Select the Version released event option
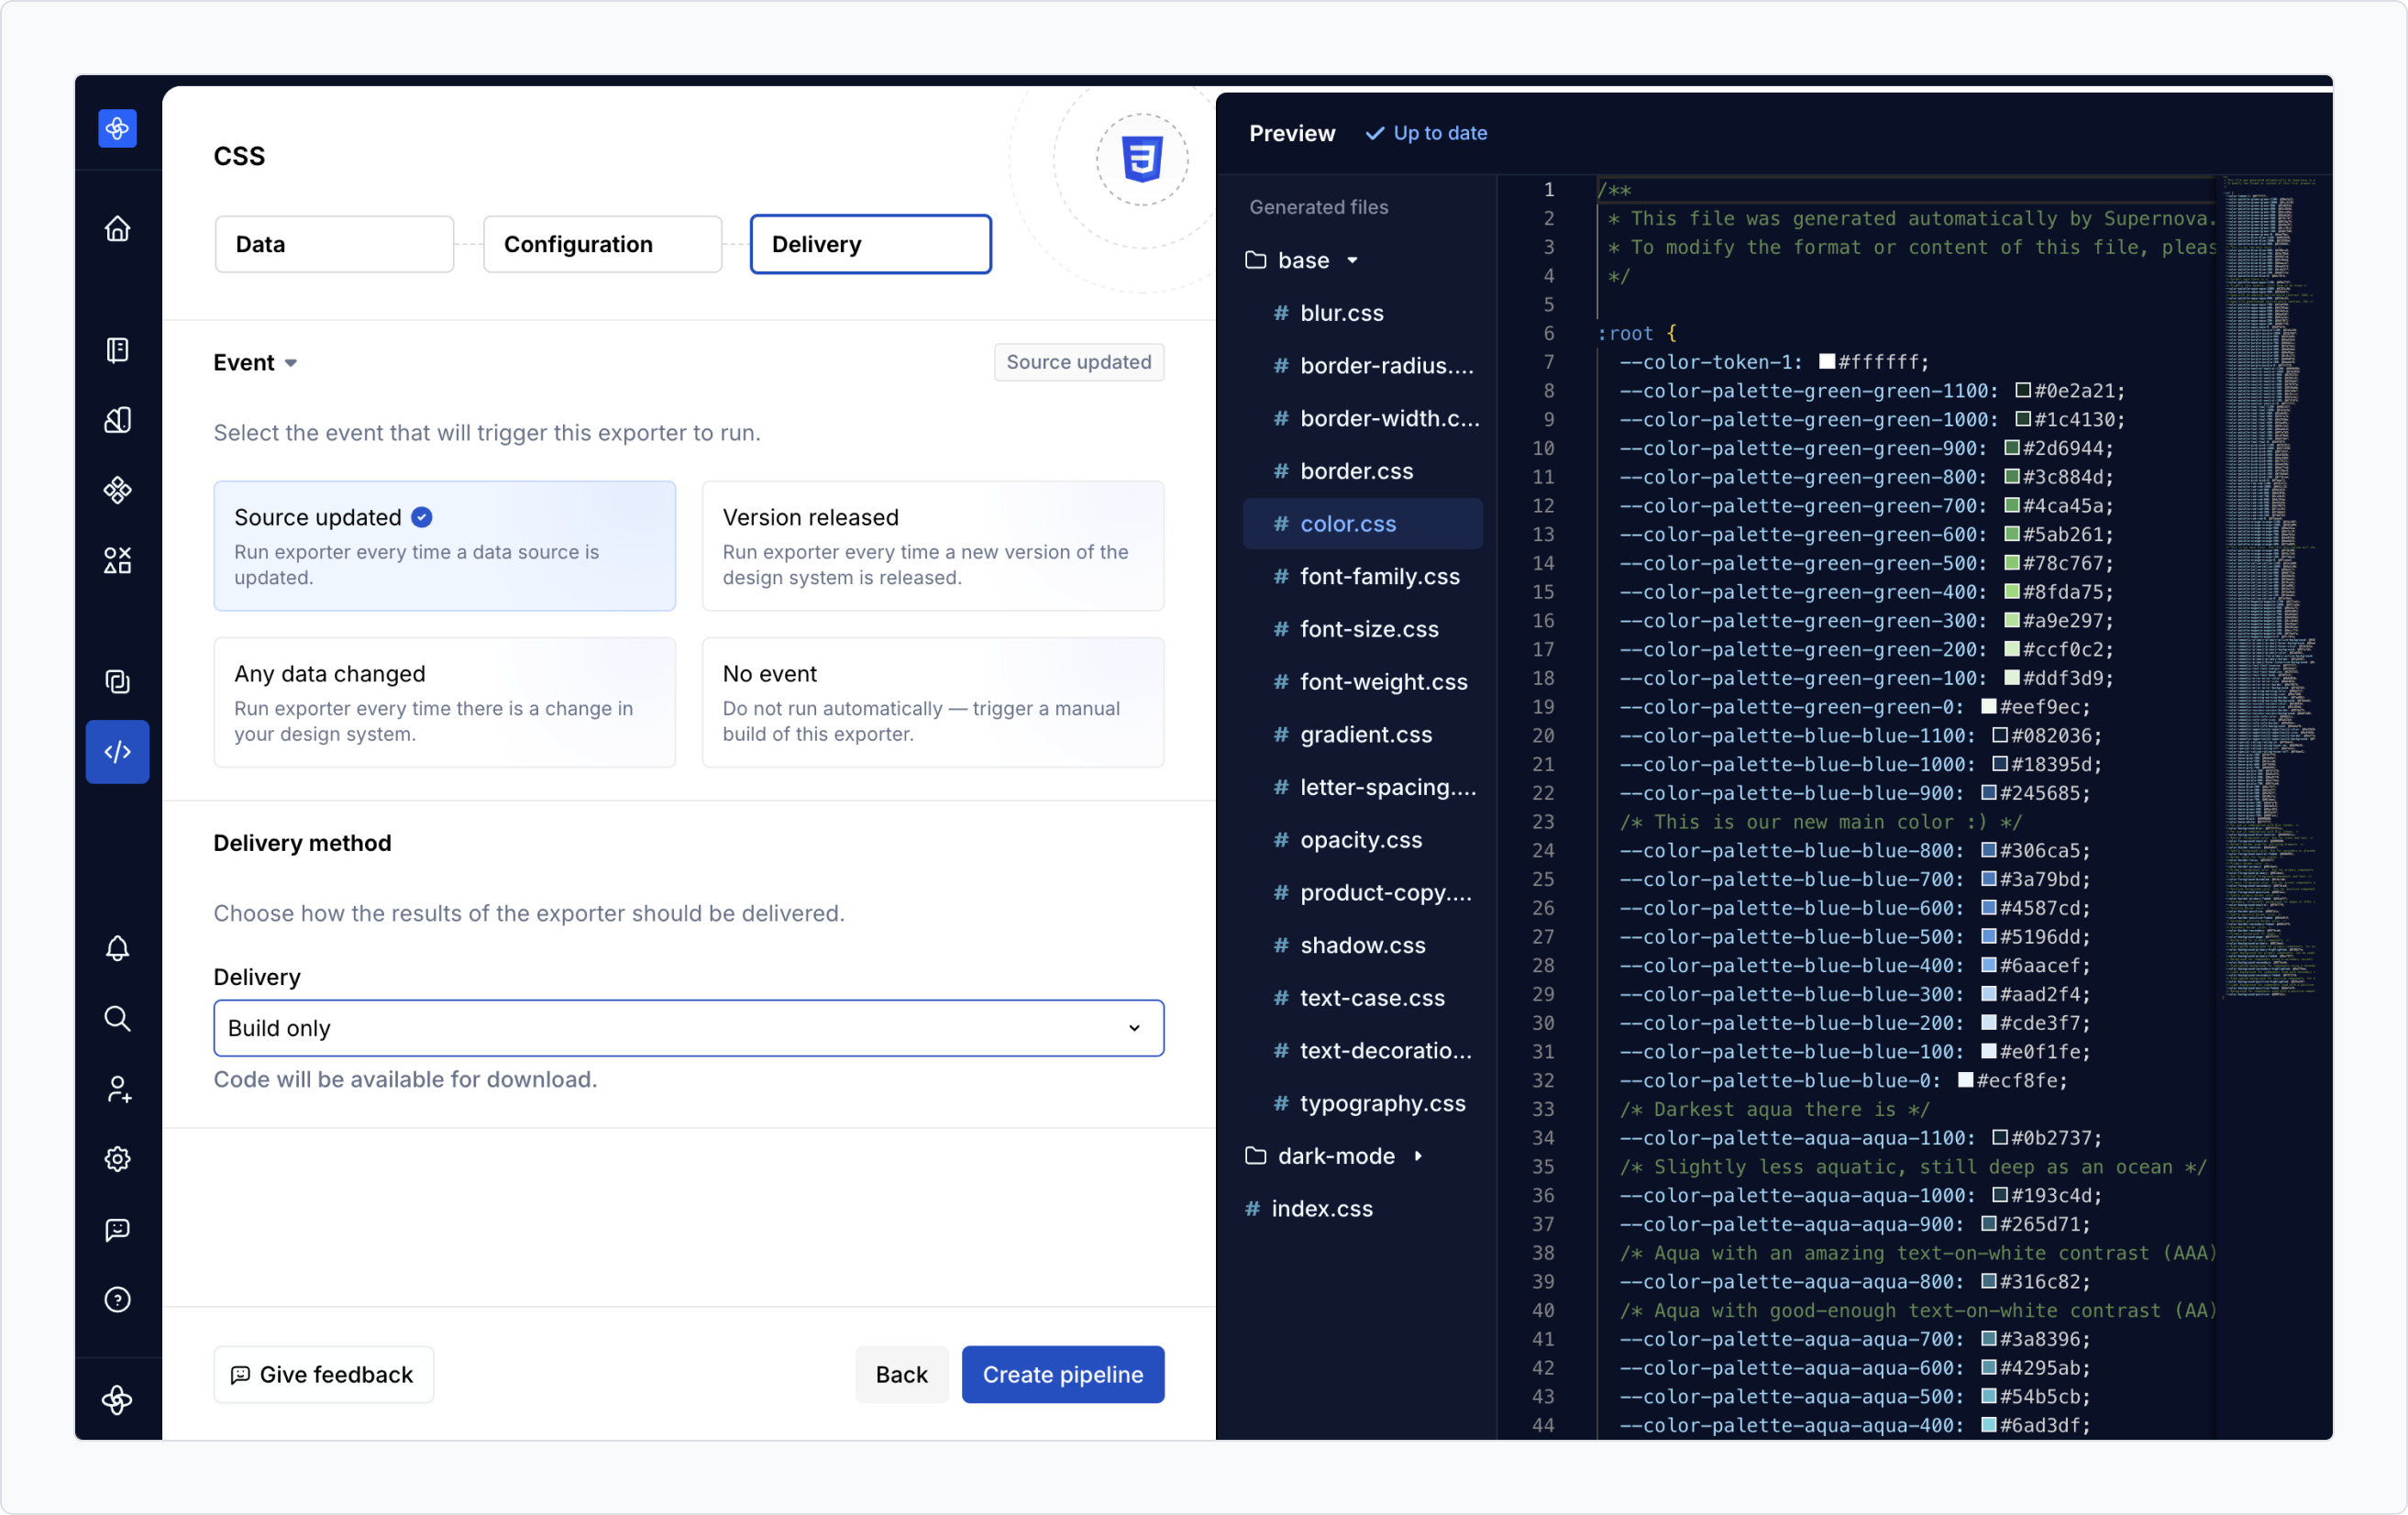 [932, 546]
